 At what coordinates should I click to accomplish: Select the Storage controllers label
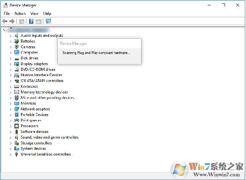[x=36, y=143]
